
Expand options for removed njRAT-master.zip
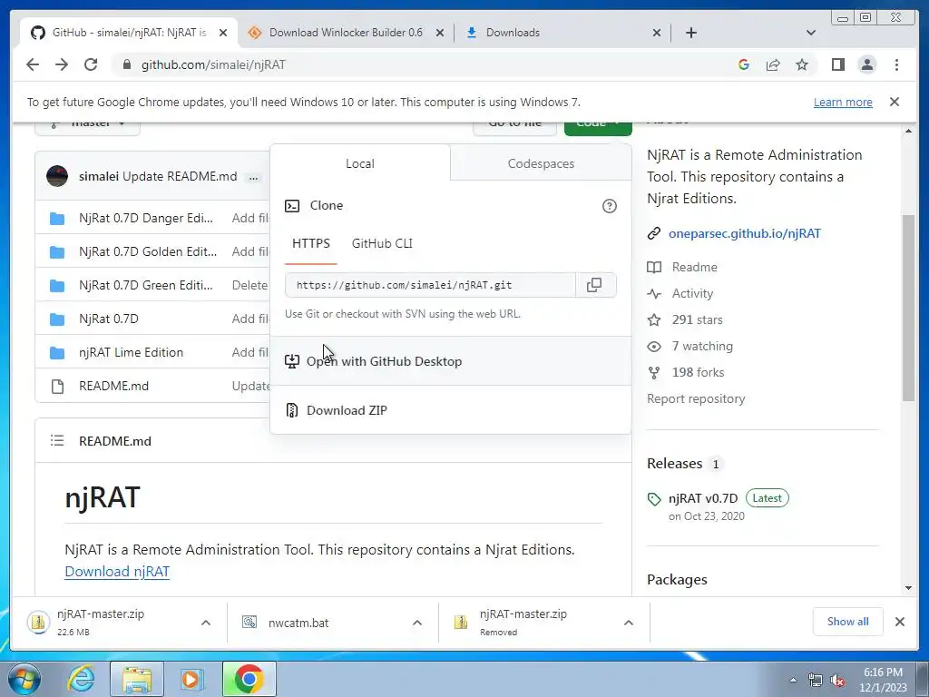pyautogui.click(x=629, y=623)
